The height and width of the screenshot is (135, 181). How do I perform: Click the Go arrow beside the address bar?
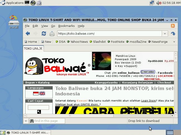pos(173,34)
